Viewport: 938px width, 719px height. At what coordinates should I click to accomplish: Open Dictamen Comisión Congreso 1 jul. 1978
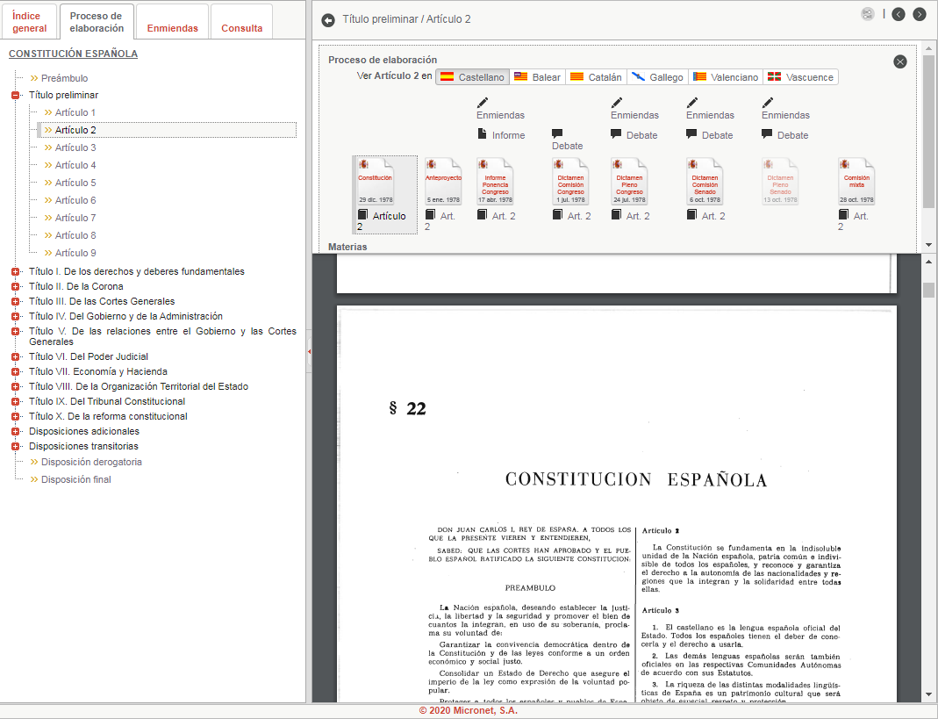point(570,182)
